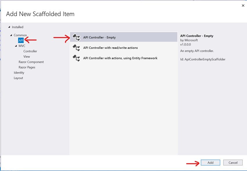The height and width of the screenshot is (171, 247).
Task: Select the API category in the sidebar
Action: (x=21, y=40)
